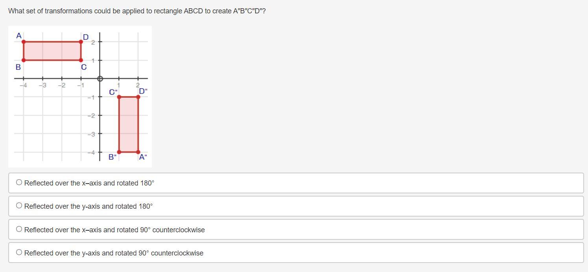588x272 pixels.
Task: Select radio for x-axis reflection, rotated 180°
Action: coord(19,182)
